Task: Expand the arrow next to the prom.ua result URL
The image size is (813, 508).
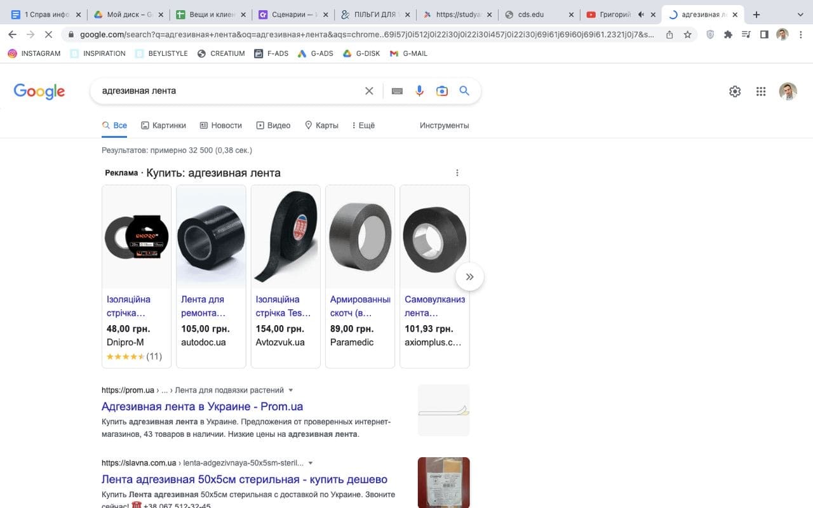Action: 291,391
